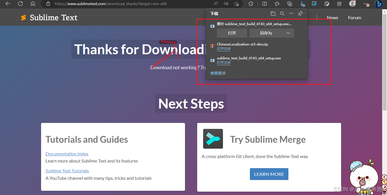The height and width of the screenshot is (195, 387).
Task: Open the Sublime Text Tutorials link
Action: click(x=67, y=171)
